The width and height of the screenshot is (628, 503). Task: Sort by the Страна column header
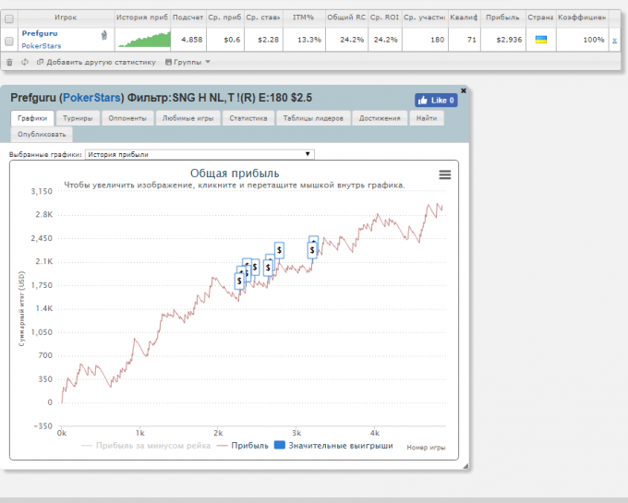click(540, 18)
